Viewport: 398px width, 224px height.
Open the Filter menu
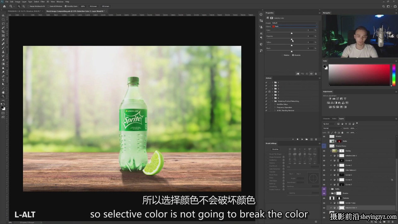tap(43, 2)
